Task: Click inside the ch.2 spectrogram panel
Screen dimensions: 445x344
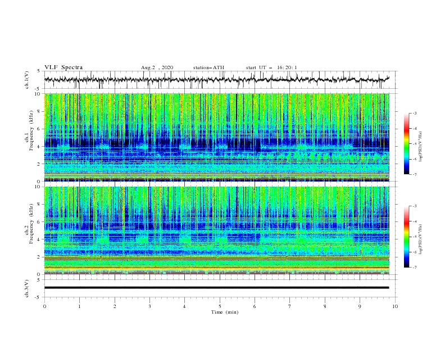Action: tap(217, 230)
